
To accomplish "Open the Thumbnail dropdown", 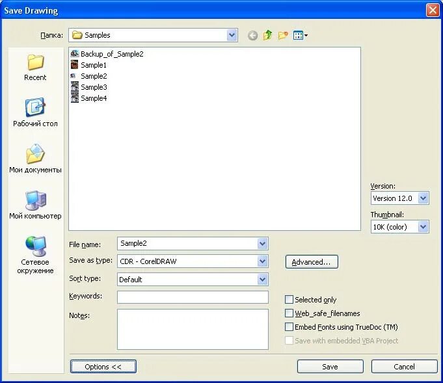I will click(x=423, y=226).
